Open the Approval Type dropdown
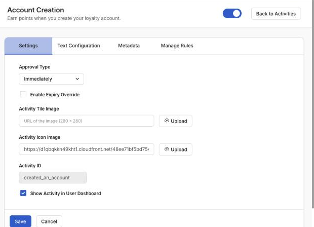The height and width of the screenshot is (227, 314). pyautogui.click(x=51, y=79)
